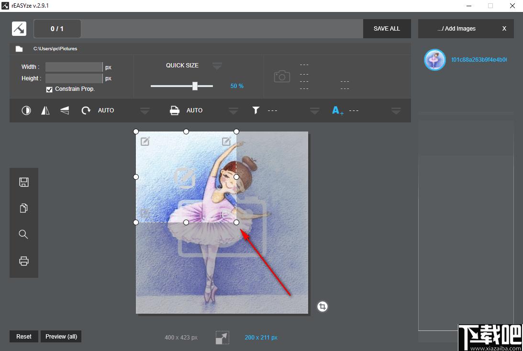The image size is (523, 351).
Task: Close the images panel with X
Action: tap(504, 29)
